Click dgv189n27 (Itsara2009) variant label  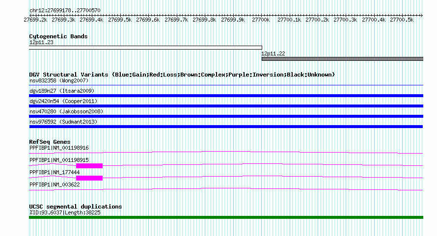(x=62, y=91)
